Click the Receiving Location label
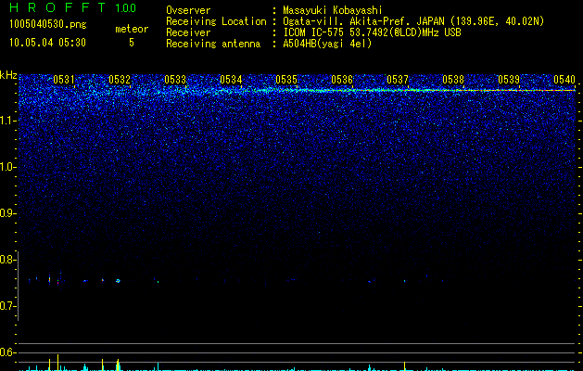 click(x=216, y=21)
